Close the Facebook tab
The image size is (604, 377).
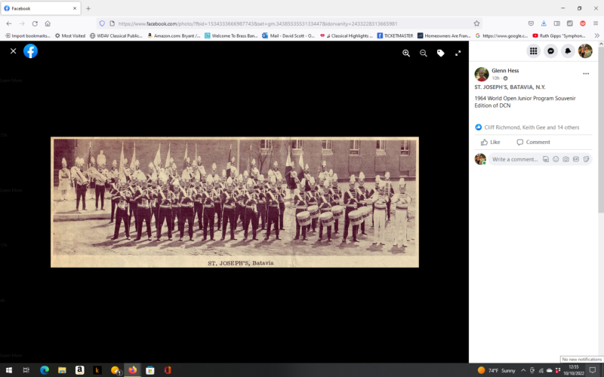75,8
